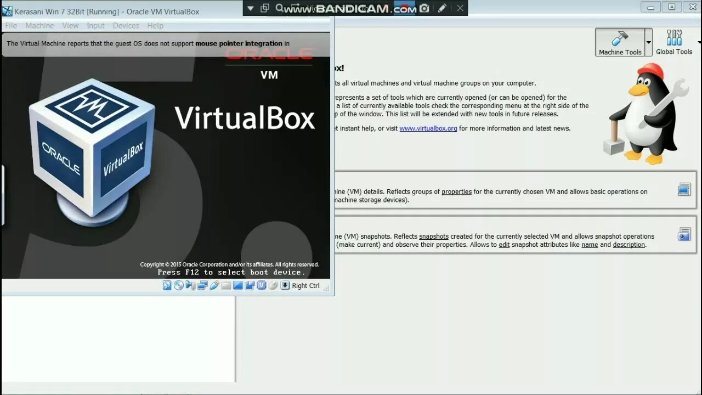Viewport: 702px width, 395px height.
Task: Expand the Machine Tools dropdown arrow
Action: 648,42
